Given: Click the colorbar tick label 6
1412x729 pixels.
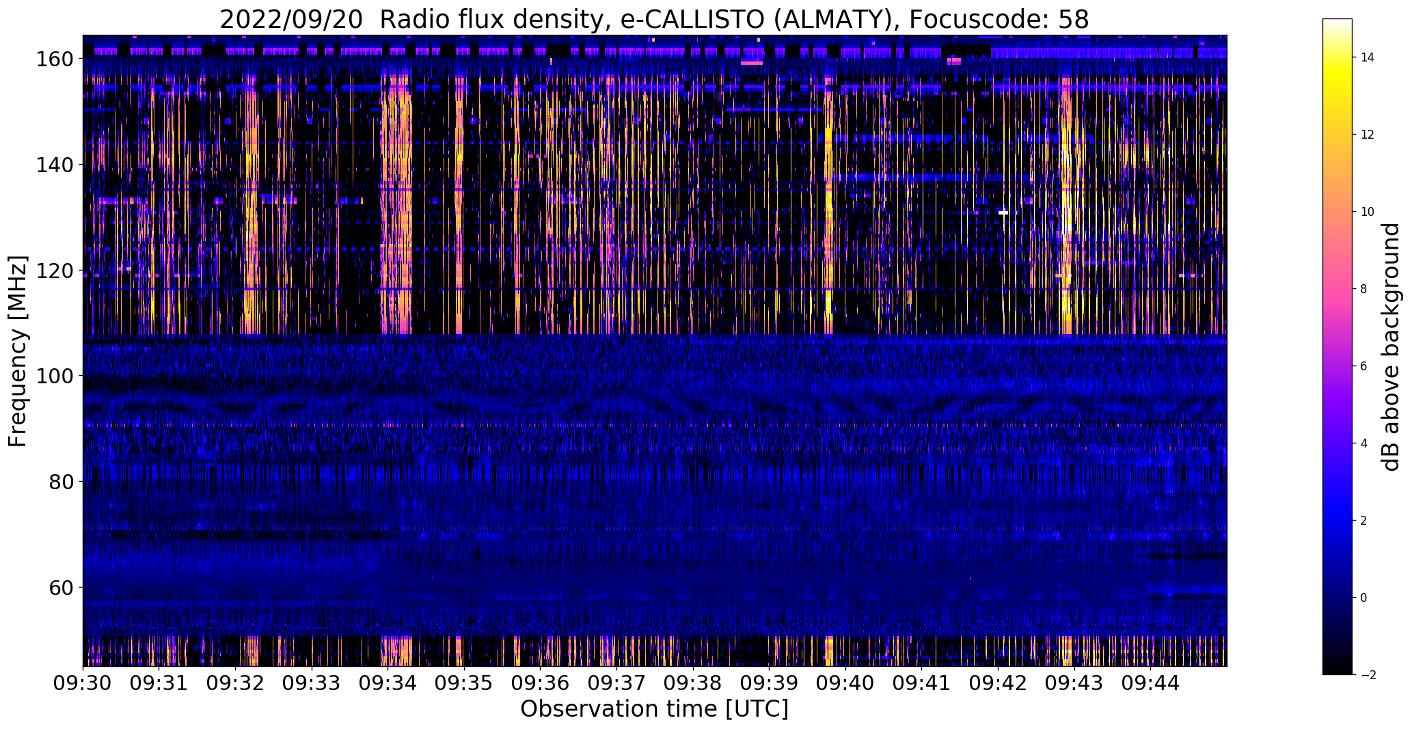Looking at the screenshot, I should [x=1363, y=366].
